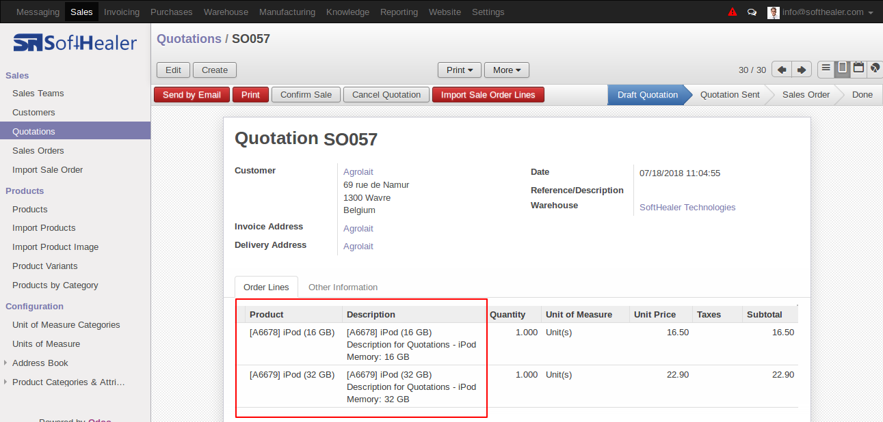Open Import Product Image in sidebar

(x=55, y=247)
